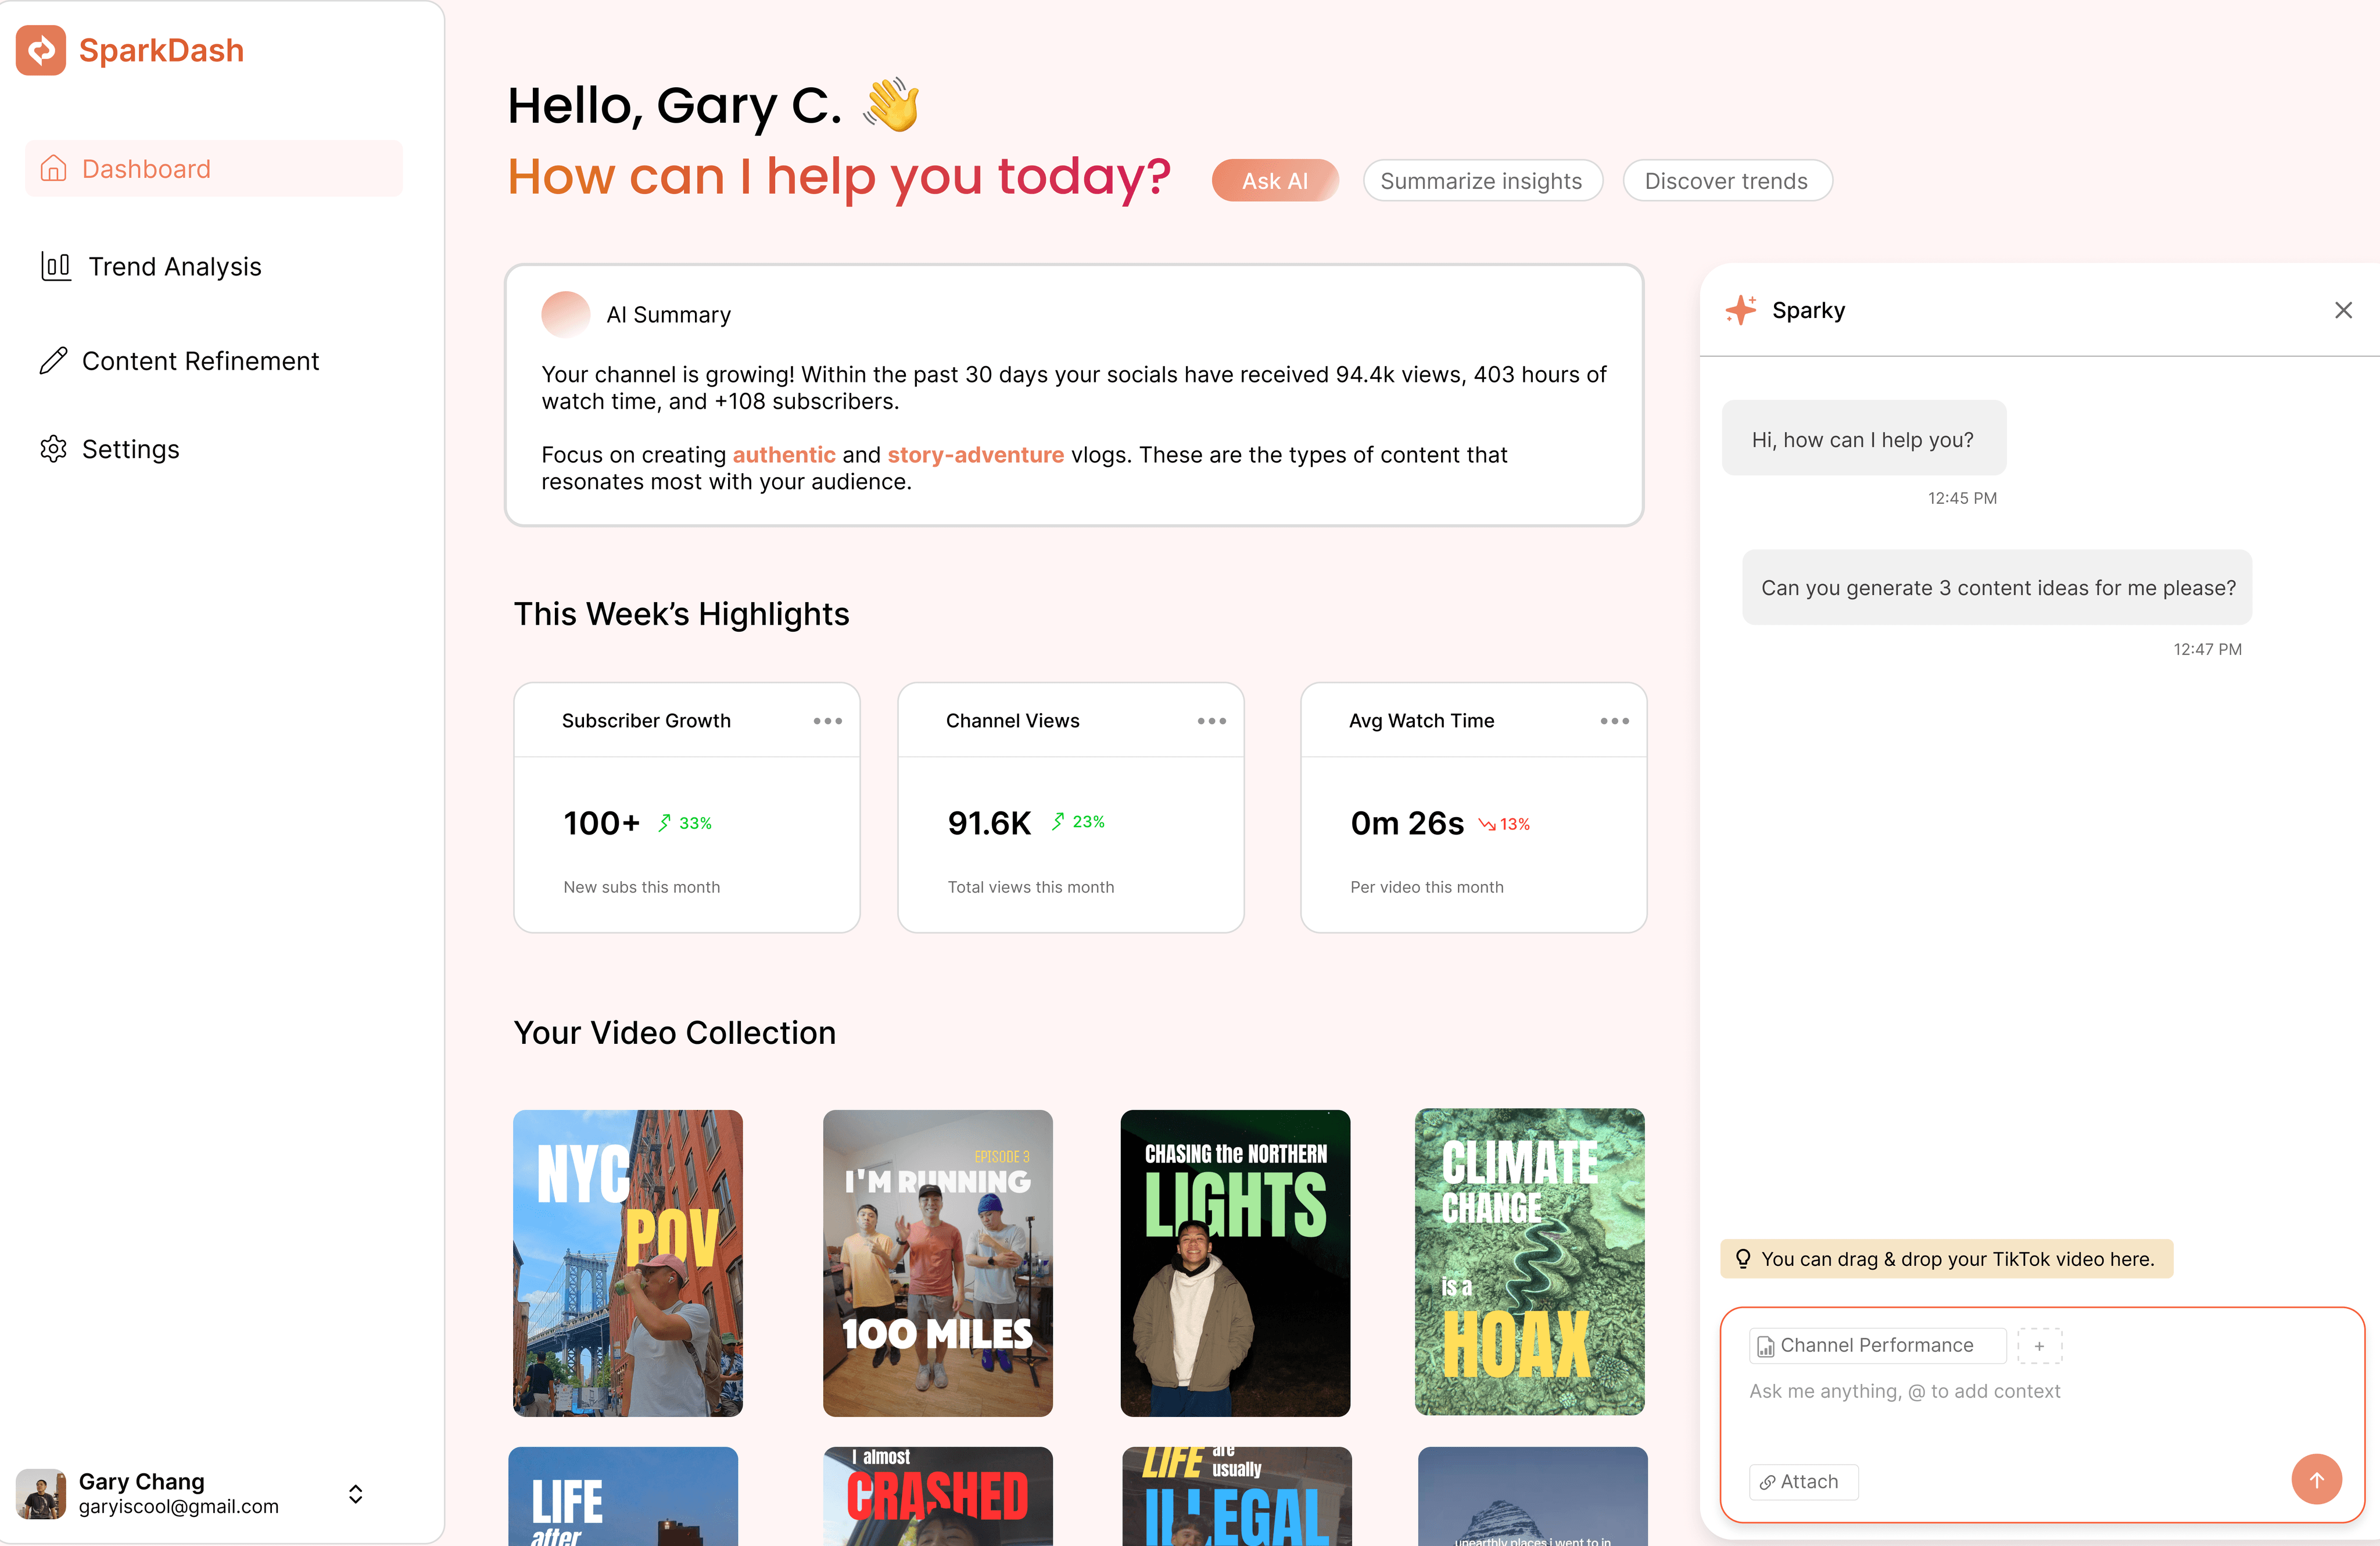Open the Channel Views card options menu
Screen dimensions: 2380x1546
pos(1211,721)
